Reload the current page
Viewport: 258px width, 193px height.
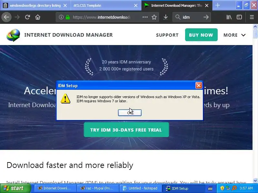coord(27,17)
